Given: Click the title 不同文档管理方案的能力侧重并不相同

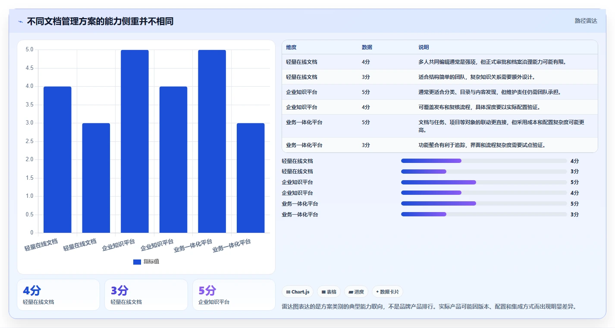Looking at the screenshot, I should tap(100, 21).
